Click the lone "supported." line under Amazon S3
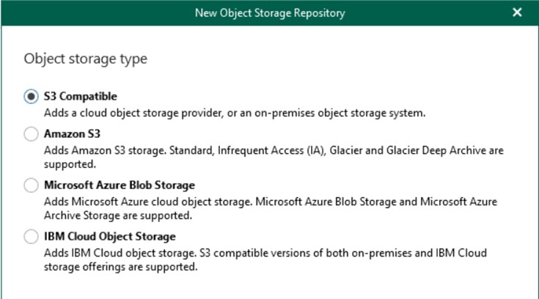This screenshot has width=539, height=299. 70,165
